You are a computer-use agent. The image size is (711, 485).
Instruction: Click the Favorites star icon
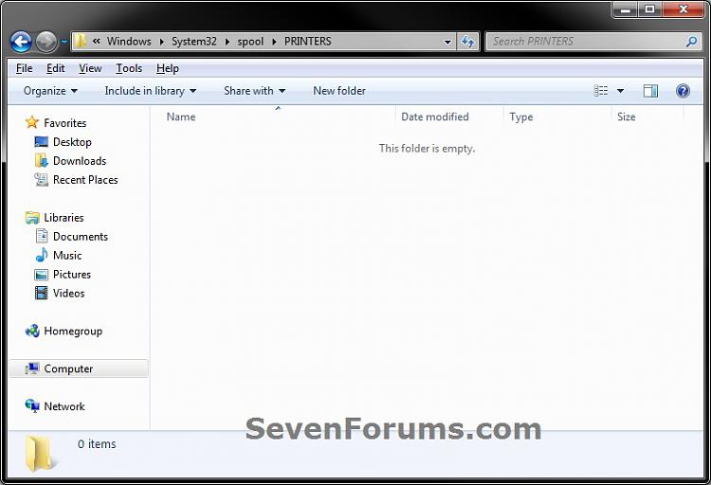coord(32,122)
